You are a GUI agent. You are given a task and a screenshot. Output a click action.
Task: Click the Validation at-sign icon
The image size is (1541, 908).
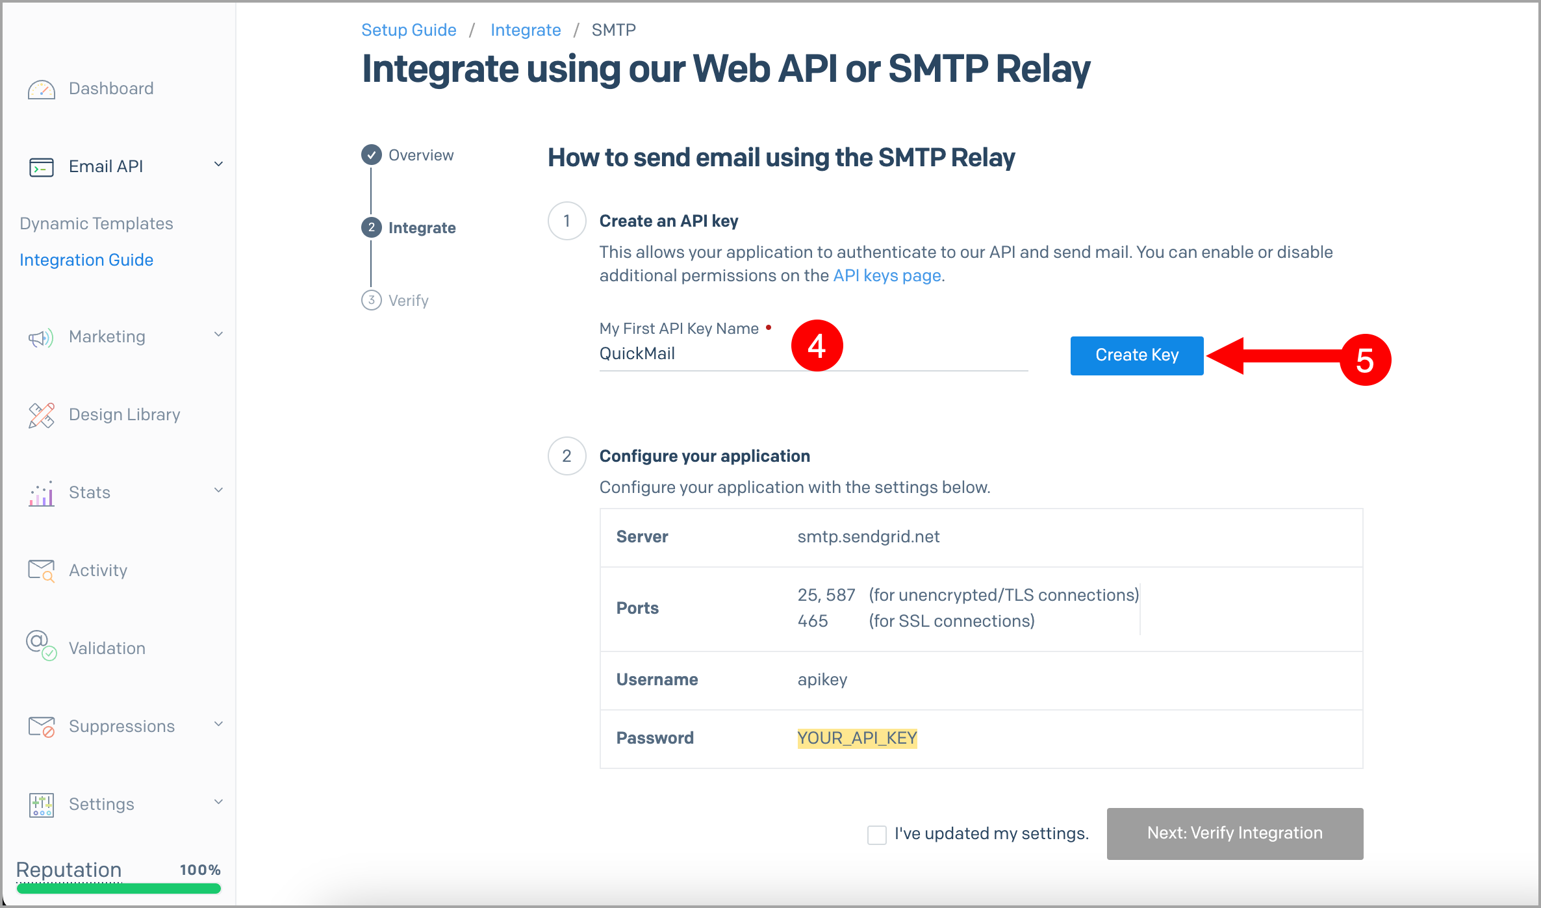42,645
